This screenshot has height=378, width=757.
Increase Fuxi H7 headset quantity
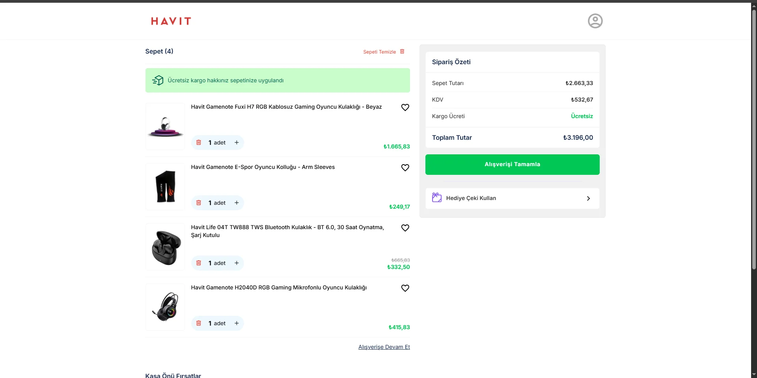tap(237, 143)
